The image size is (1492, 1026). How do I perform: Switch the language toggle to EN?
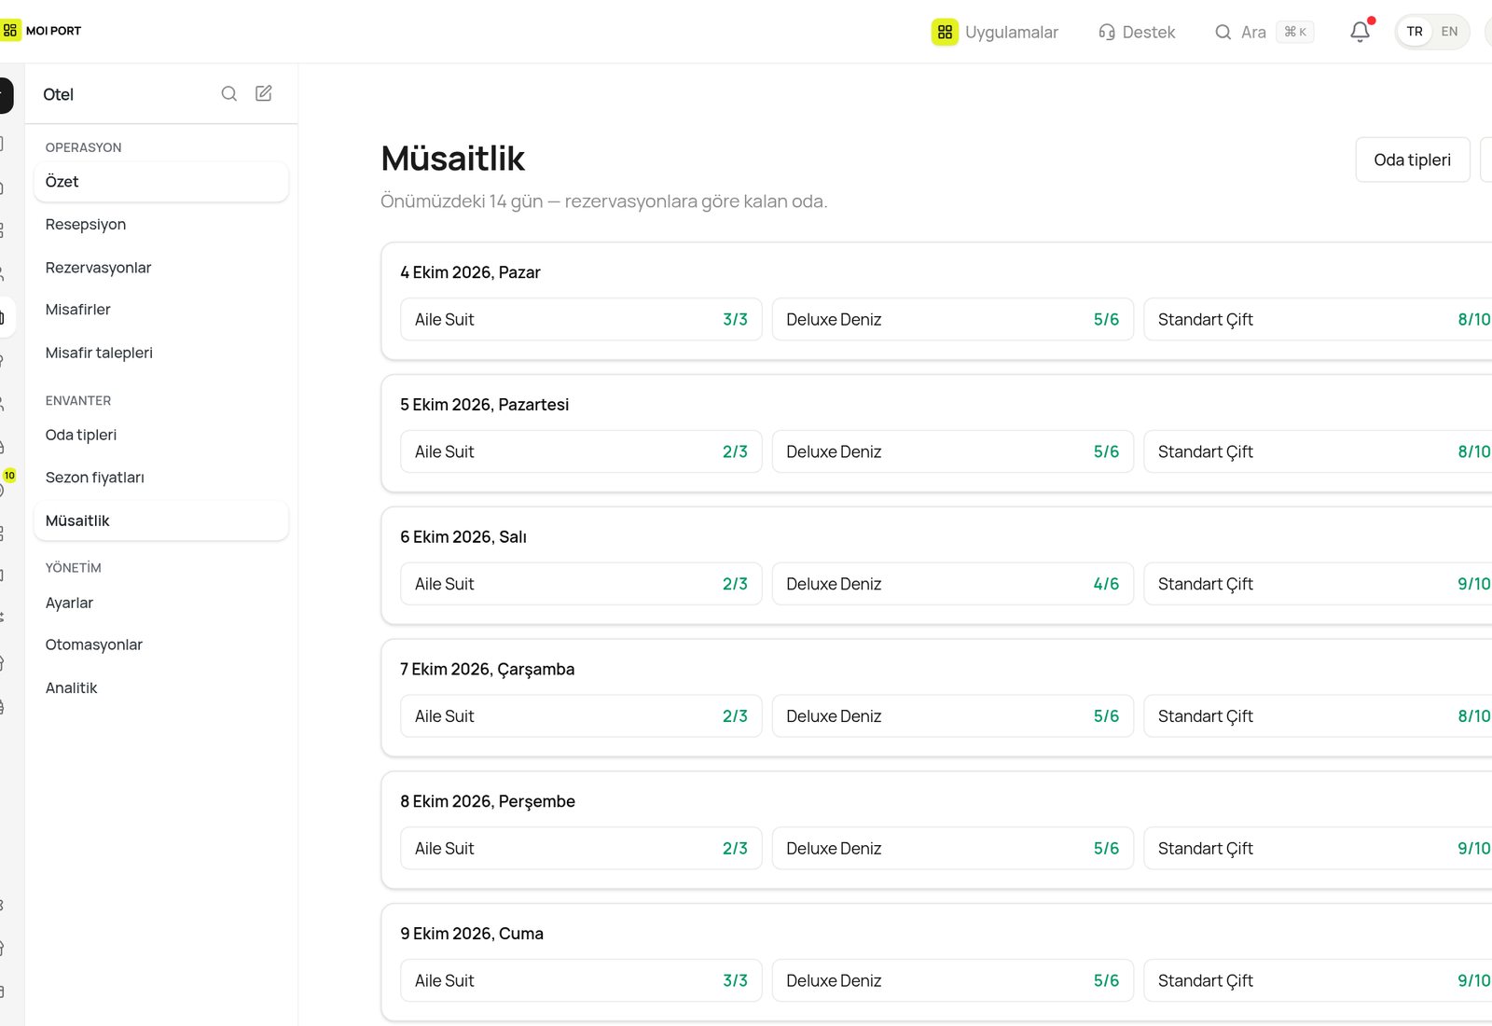tap(1449, 32)
